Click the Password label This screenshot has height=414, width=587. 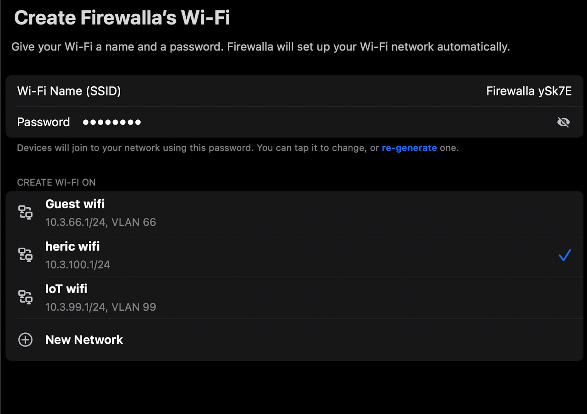coord(44,122)
